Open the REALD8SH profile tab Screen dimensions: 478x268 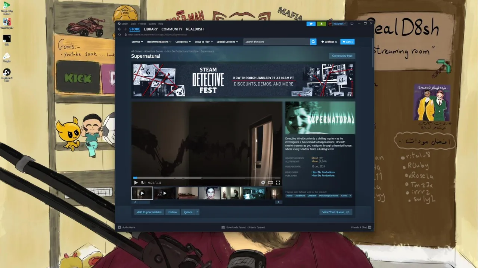pyautogui.click(x=195, y=29)
